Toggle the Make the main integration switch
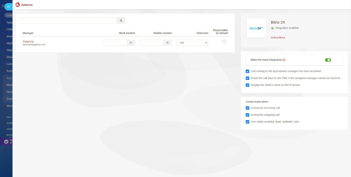The height and width of the screenshot is (177, 351). [x=328, y=60]
